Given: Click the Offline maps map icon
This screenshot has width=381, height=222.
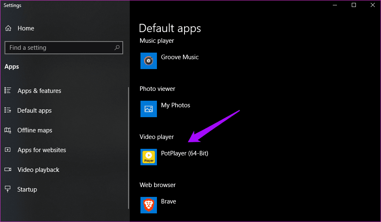Looking at the screenshot, I should tap(8, 130).
